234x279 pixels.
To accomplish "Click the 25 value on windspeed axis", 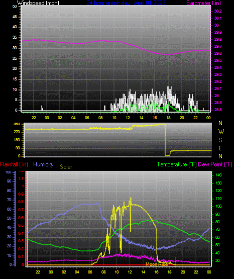I will pos(15,58).
